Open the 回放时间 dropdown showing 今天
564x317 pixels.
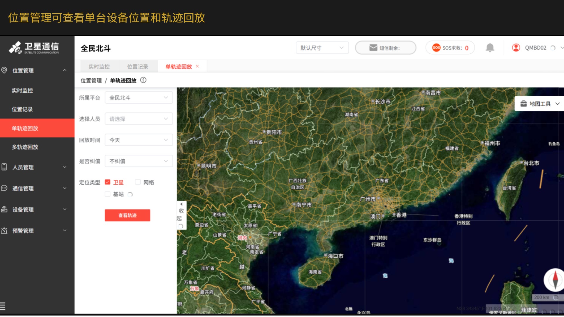tap(139, 140)
